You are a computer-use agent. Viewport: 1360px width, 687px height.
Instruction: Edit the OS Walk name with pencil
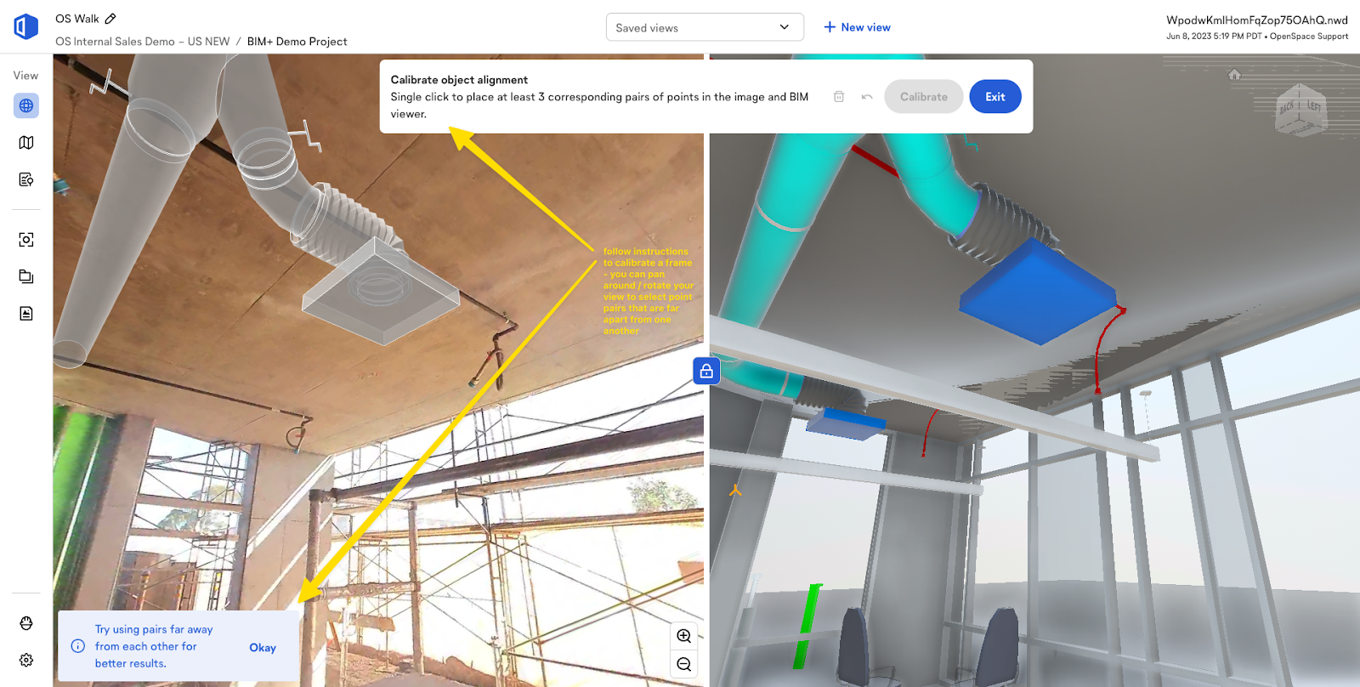[x=110, y=19]
